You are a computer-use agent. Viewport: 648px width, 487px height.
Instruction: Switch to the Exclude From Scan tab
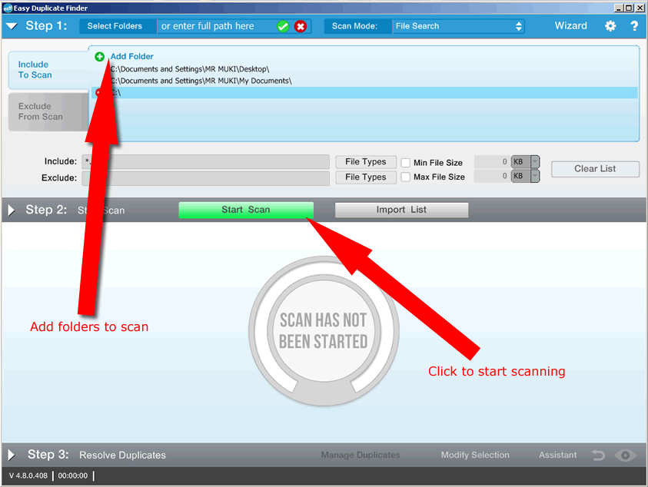point(48,111)
